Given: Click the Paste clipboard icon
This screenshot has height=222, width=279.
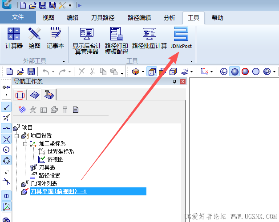Looking at the screenshot, I should [114, 71].
